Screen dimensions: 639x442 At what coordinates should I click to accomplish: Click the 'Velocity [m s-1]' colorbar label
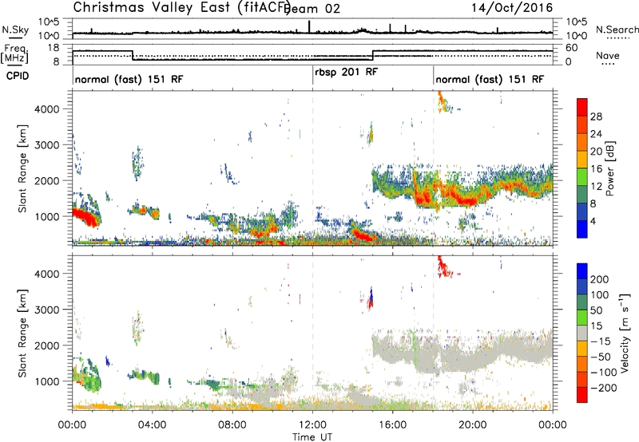click(625, 333)
